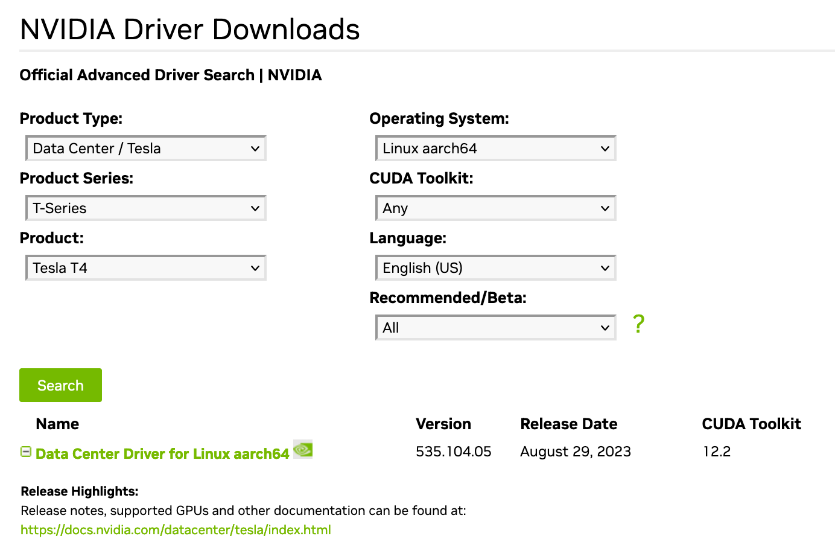The width and height of the screenshot is (835, 559).
Task: Click the Name column header
Action: tap(57, 424)
